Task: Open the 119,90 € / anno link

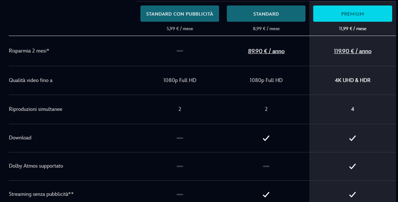Action: click(352, 51)
